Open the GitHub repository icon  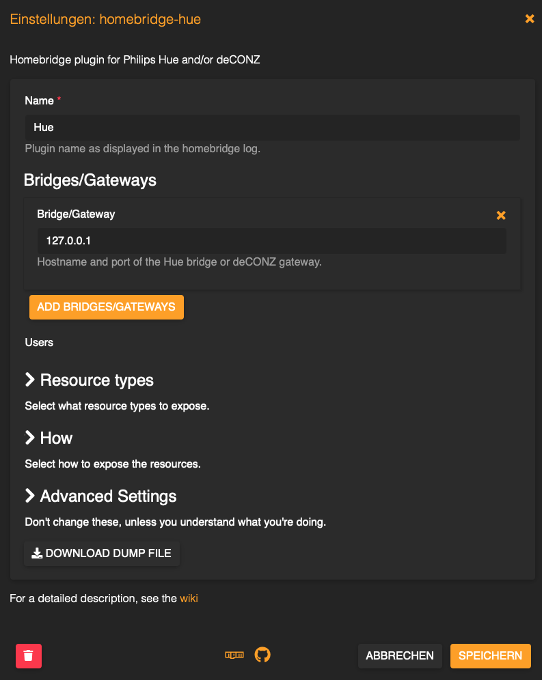[262, 655]
